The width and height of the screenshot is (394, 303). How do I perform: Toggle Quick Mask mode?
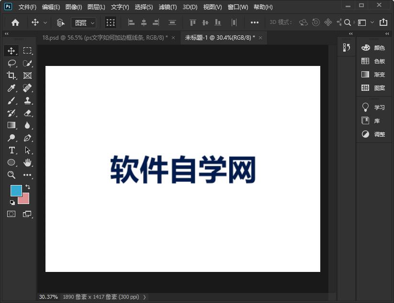11,214
